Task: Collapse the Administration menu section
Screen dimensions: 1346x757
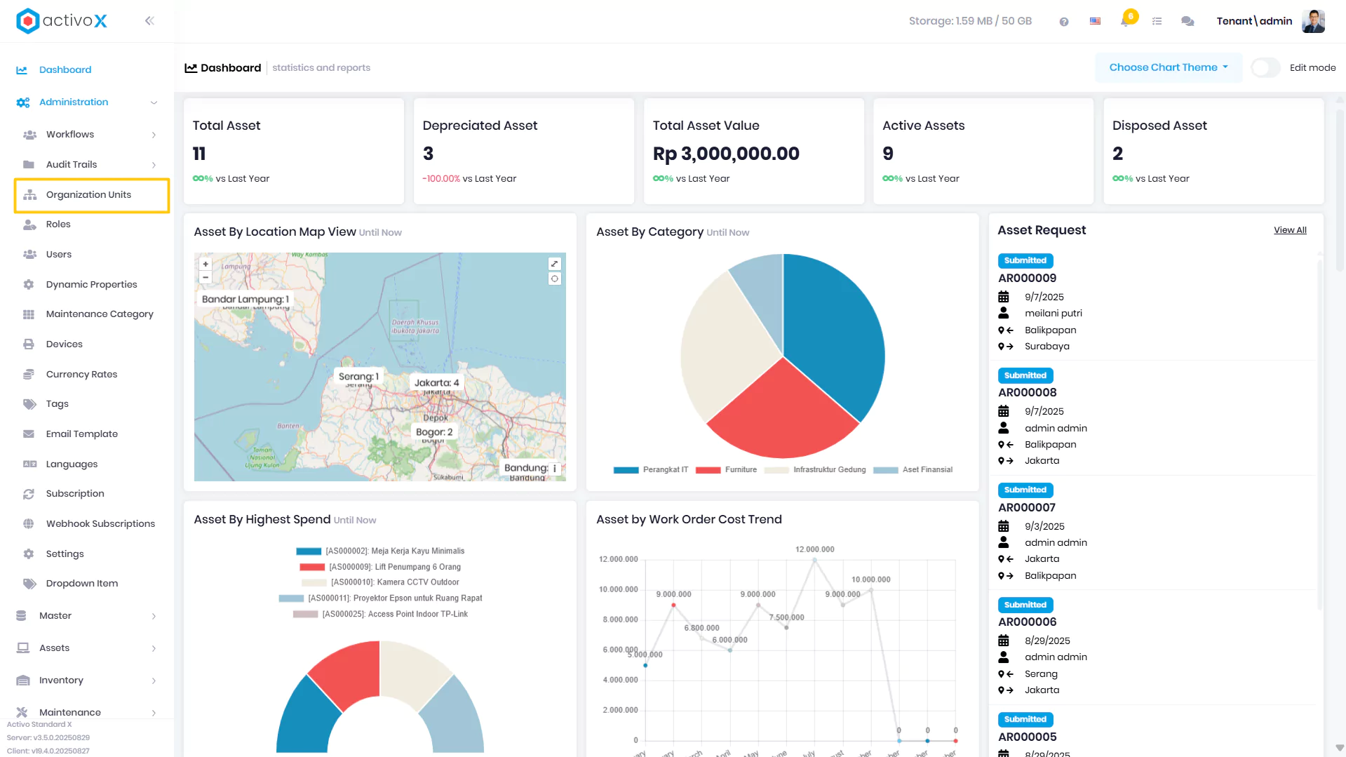Action: (x=154, y=103)
